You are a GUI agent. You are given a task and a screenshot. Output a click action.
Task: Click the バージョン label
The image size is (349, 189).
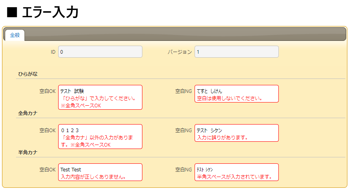[x=180, y=52]
